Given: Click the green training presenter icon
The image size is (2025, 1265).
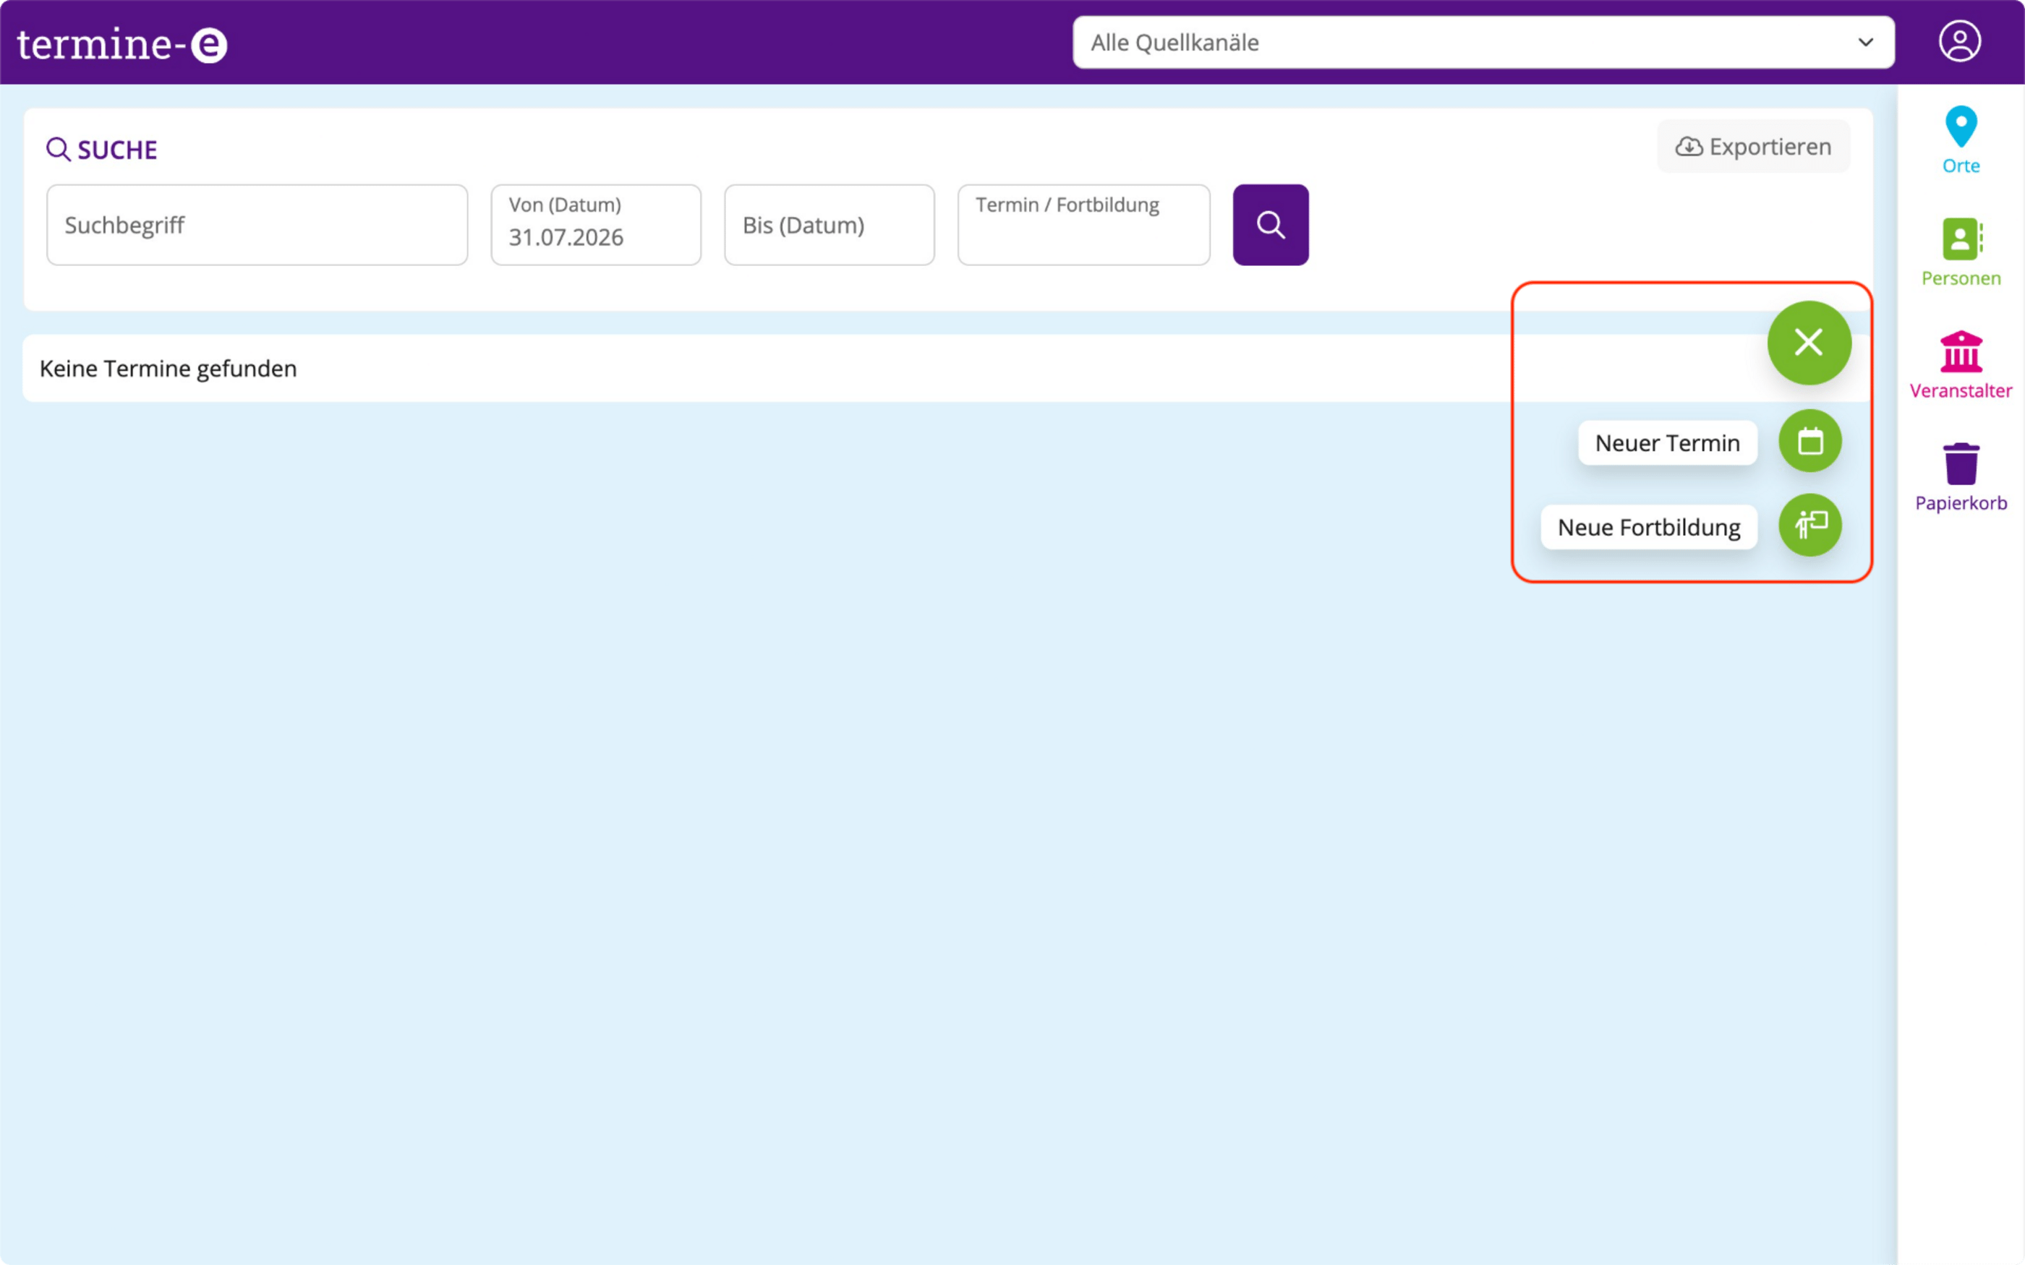Looking at the screenshot, I should click(1810, 526).
